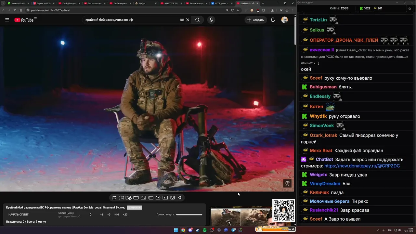Screen dimensions: 416x234
Task: Click the browser home button
Action: pos(21,10)
